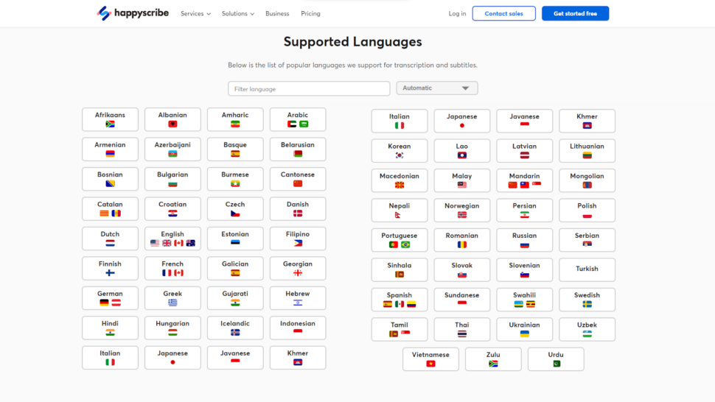This screenshot has width=715, height=402.
Task: Expand the Solutions menu
Action: [238, 14]
